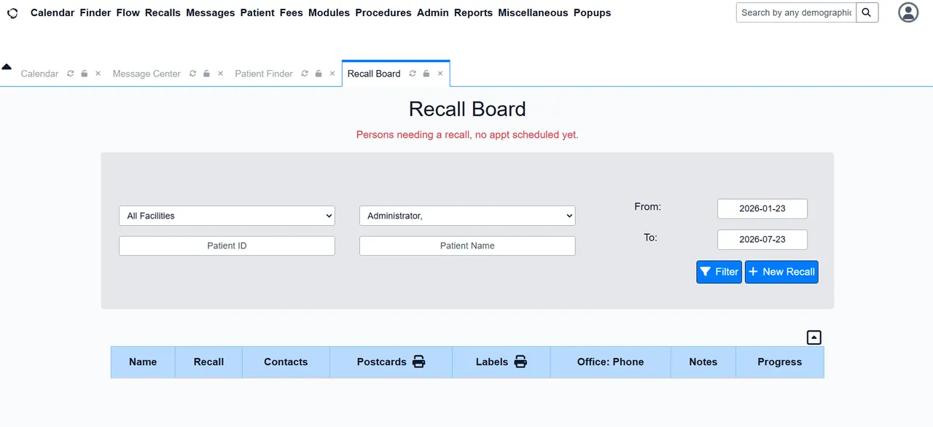This screenshot has height=427, width=933.
Task: Collapse the tabs bar with the black triangle
Action: pyautogui.click(x=7, y=67)
